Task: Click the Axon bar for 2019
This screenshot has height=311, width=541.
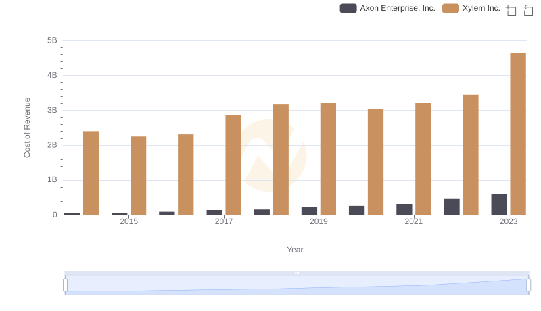Action: tap(309, 211)
